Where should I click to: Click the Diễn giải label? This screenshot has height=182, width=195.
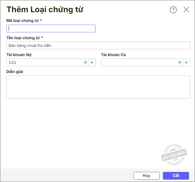pyautogui.click(x=15, y=72)
